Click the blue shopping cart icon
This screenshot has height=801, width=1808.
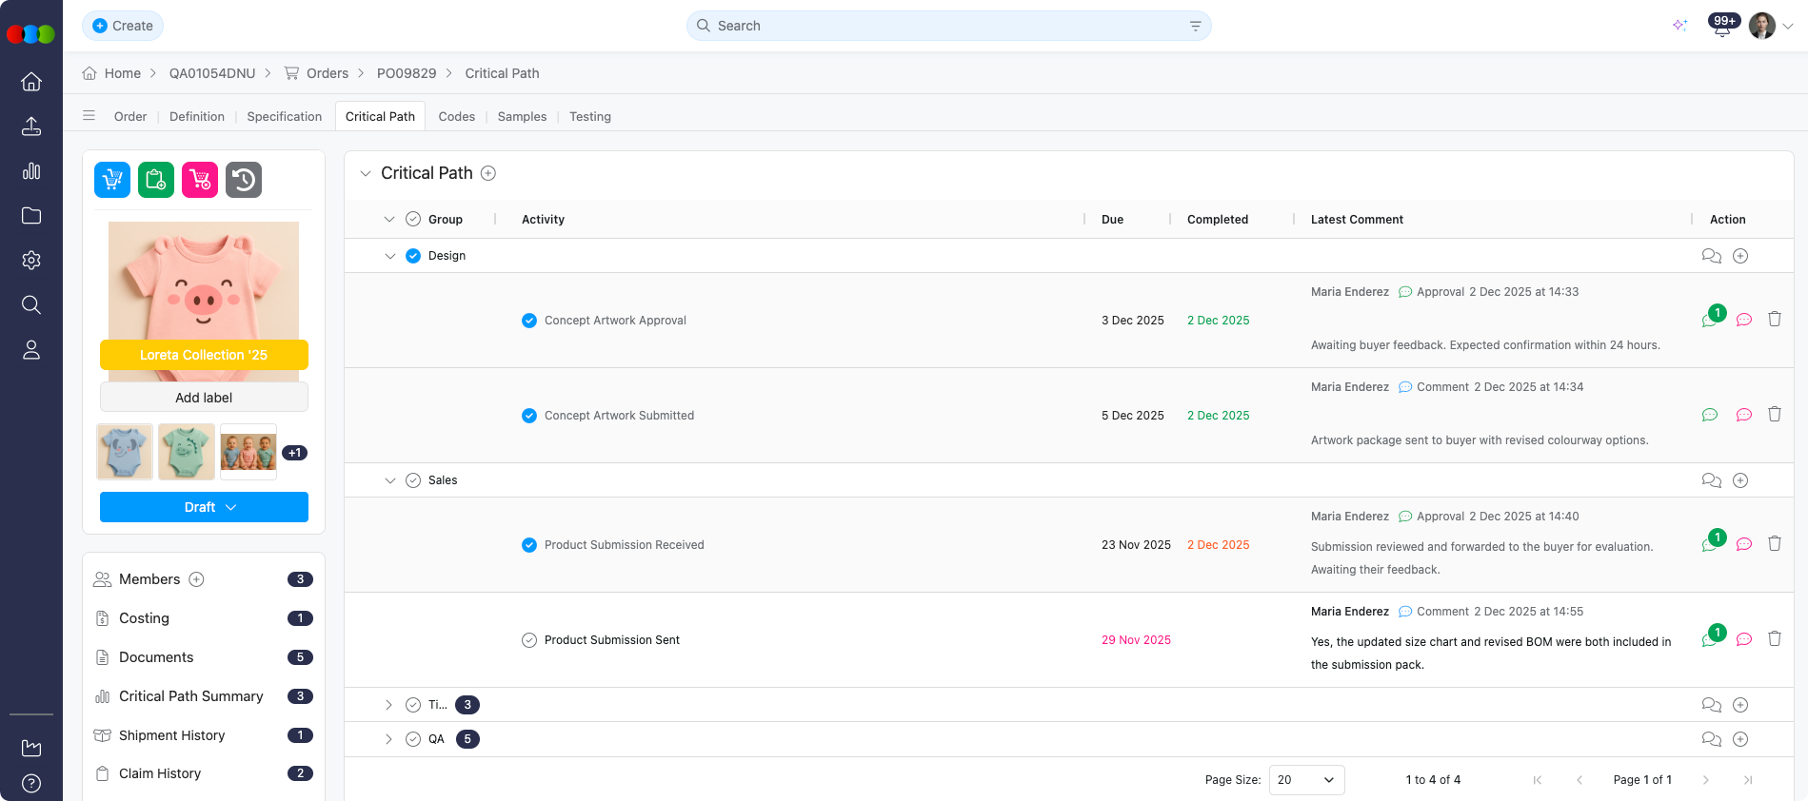point(112,180)
